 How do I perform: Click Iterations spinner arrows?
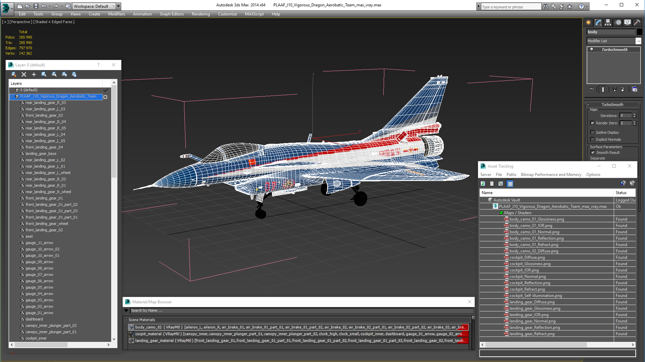point(634,116)
